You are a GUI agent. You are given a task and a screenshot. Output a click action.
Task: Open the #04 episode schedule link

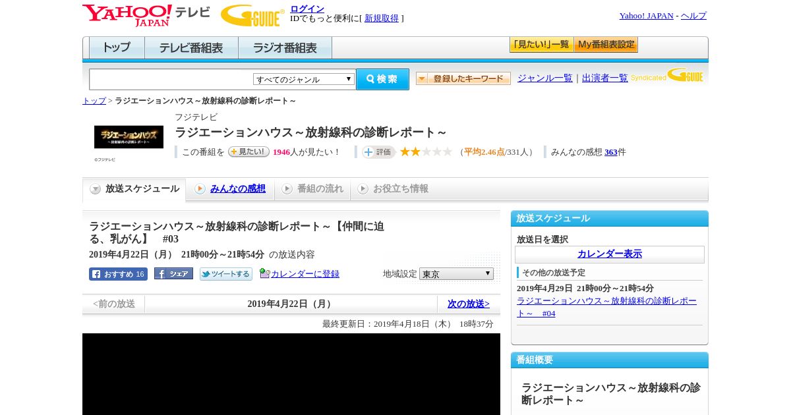coord(606,307)
